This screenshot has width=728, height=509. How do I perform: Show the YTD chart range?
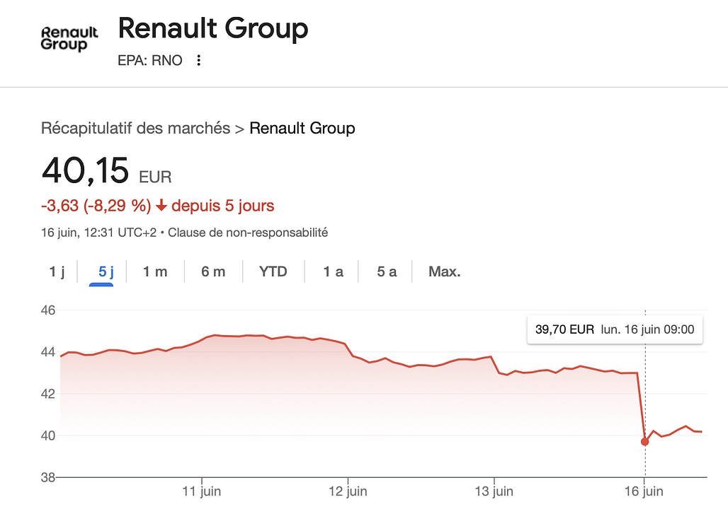coord(273,271)
